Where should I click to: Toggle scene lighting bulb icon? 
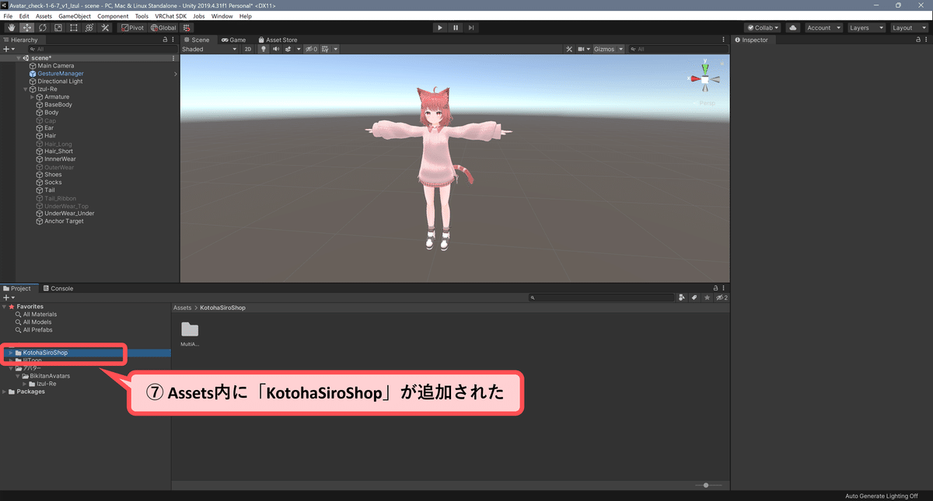tap(263, 49)
